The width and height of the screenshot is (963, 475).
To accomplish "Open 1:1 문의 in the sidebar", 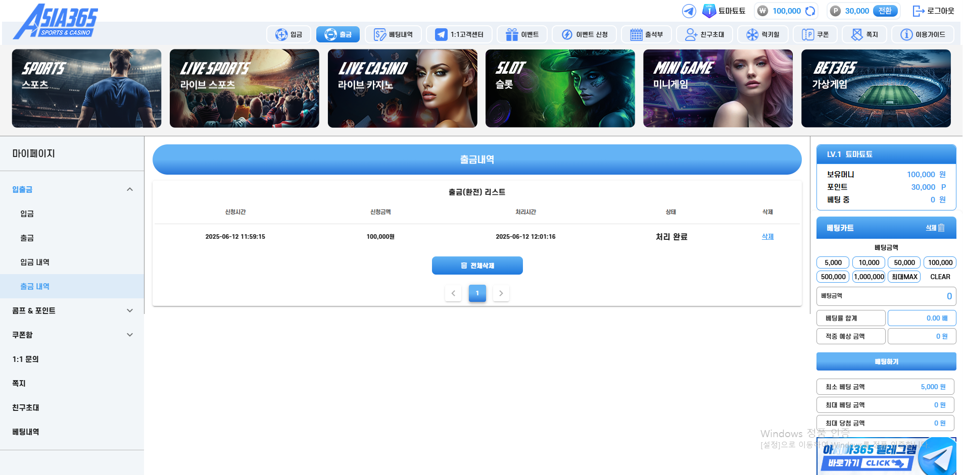I will coord(72,359).
